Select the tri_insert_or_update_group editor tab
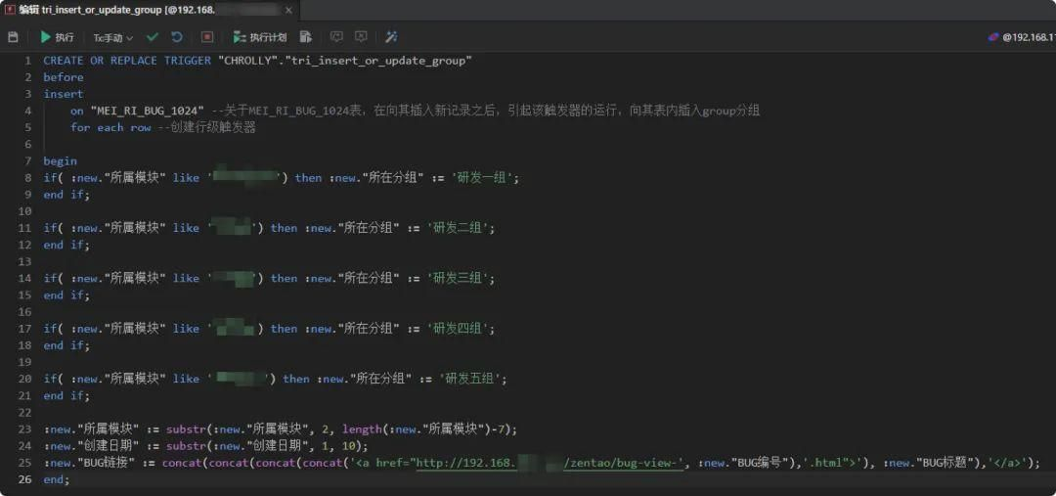The image size is (1056, 496). pyautogui.click(x=150, y=10)
